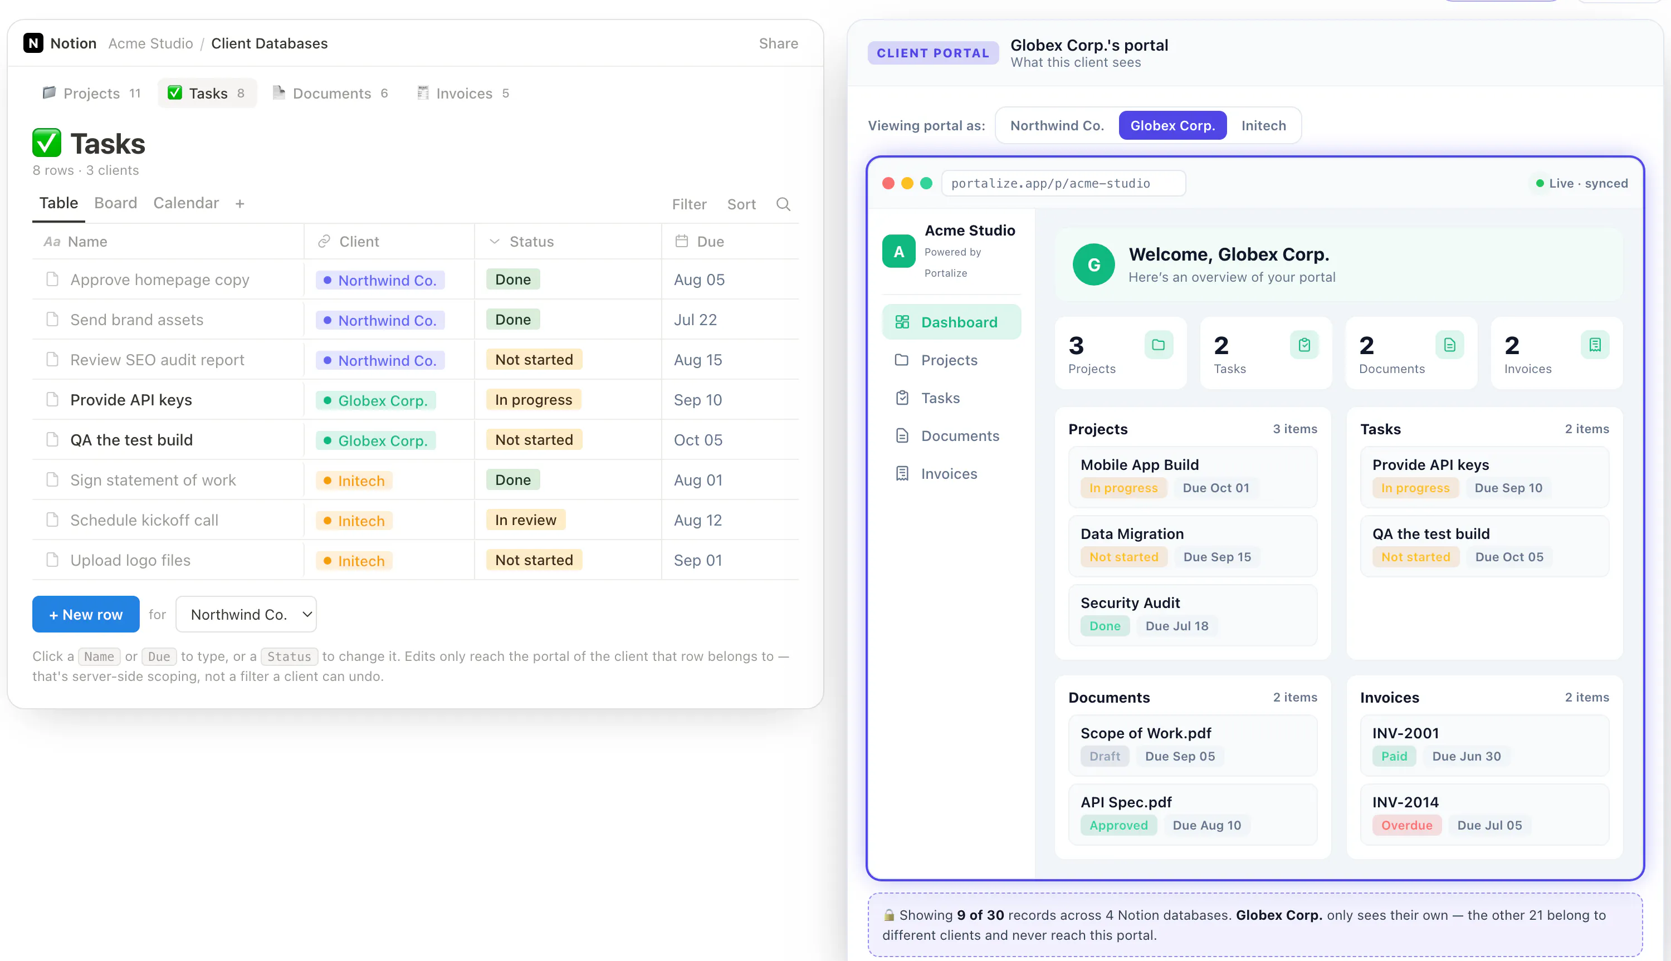
Task: Open Status dropdown for Approve homepage copy
Action: pyautogui.click(x=513, y=279)
